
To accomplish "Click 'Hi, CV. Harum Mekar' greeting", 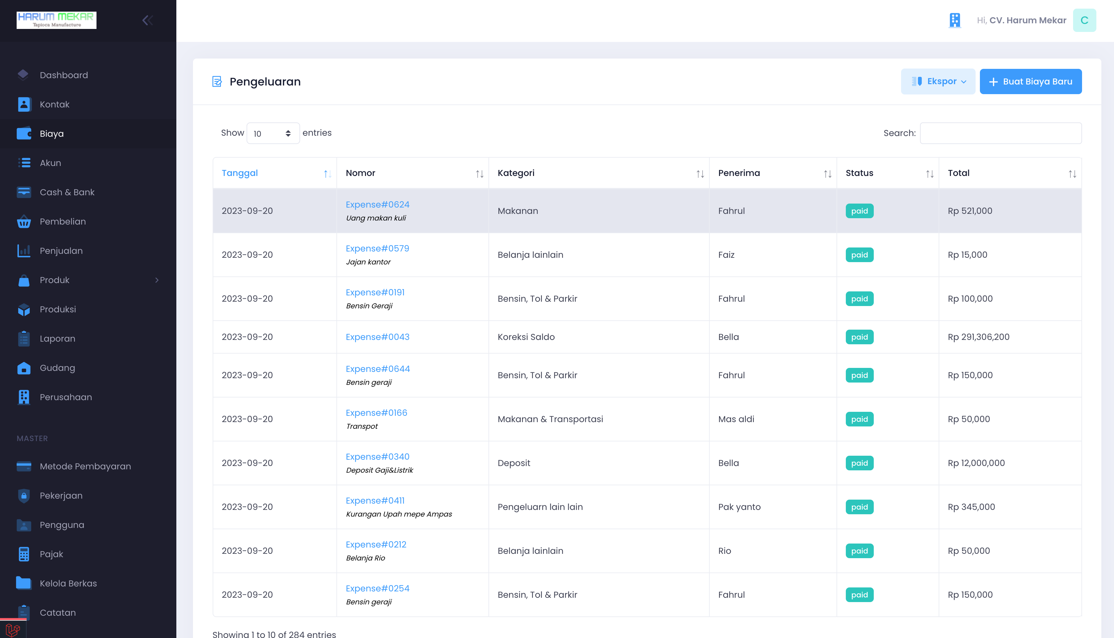I will click(x=1021, y=20).
